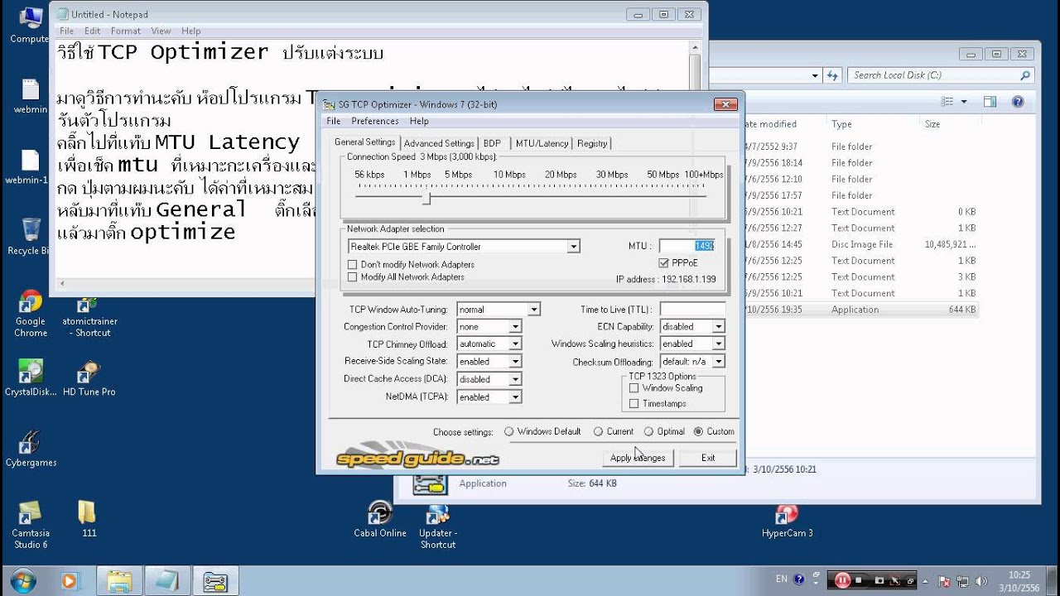Open TCP Window Auto-Tuning dropdown
Screen dimensions: 1060x596
pyautogui.click(x=534, y=309)
